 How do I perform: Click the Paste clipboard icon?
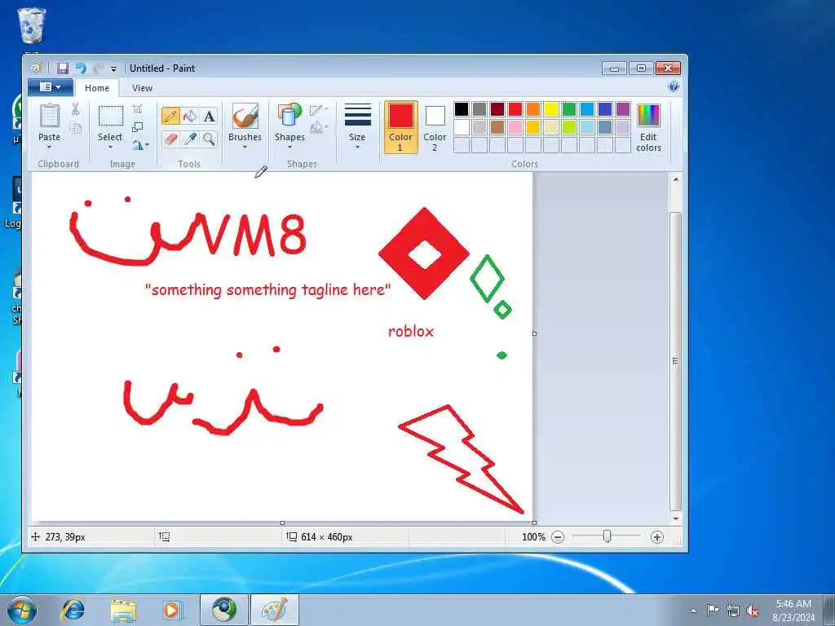(x=50, y=116)
